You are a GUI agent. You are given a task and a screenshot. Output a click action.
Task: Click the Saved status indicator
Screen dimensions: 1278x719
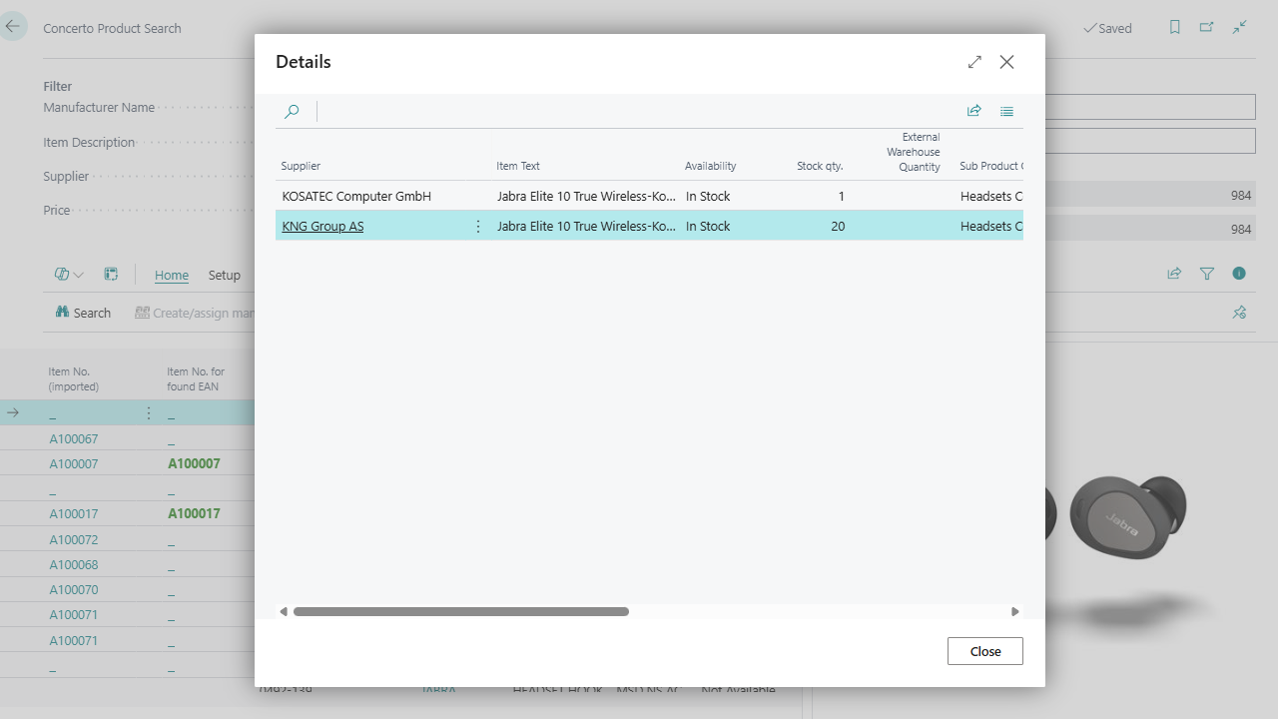tap(1107, 29)
